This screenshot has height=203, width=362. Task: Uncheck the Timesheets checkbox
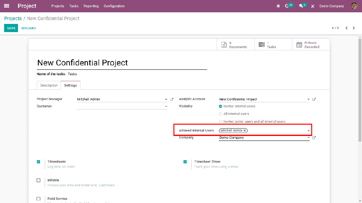(38, 162)
